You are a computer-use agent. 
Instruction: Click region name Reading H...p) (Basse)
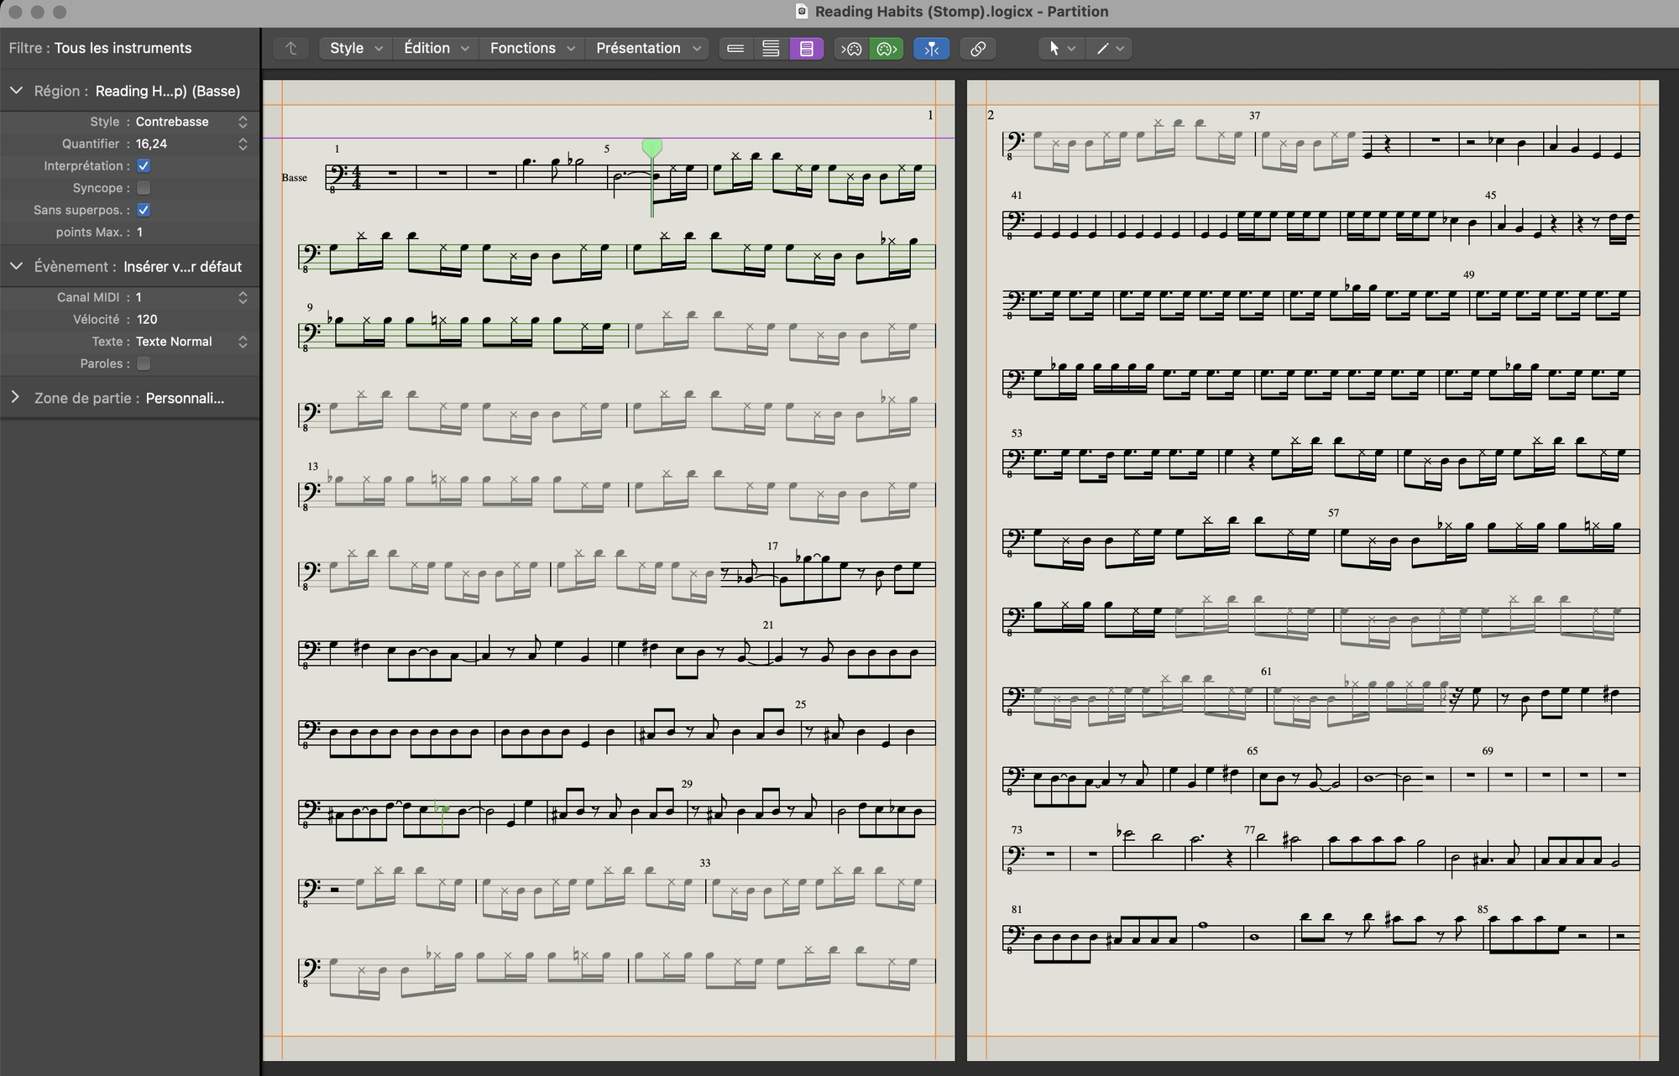tap(168, 91)
